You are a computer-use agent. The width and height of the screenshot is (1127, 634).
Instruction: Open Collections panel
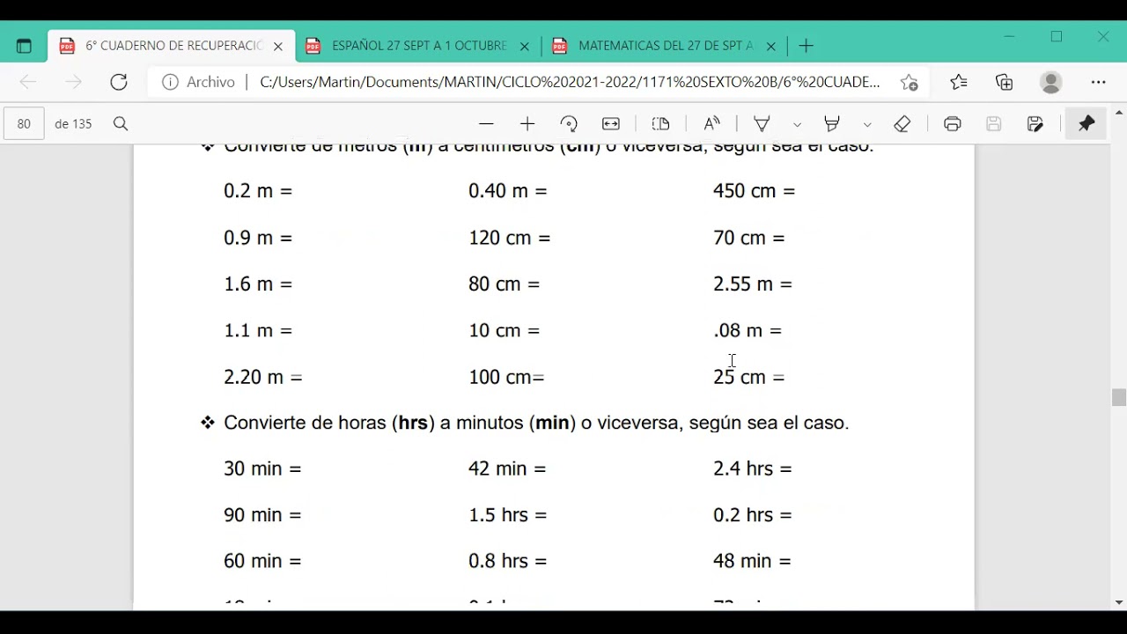pos(1005,82)
